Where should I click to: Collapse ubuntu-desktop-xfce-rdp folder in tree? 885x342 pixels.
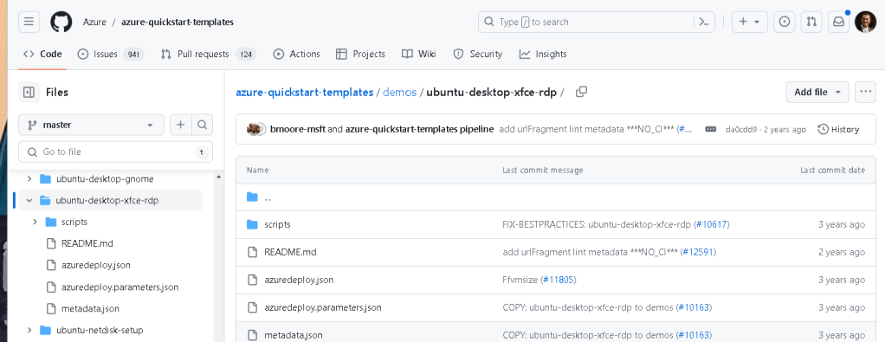pos(29,200)
